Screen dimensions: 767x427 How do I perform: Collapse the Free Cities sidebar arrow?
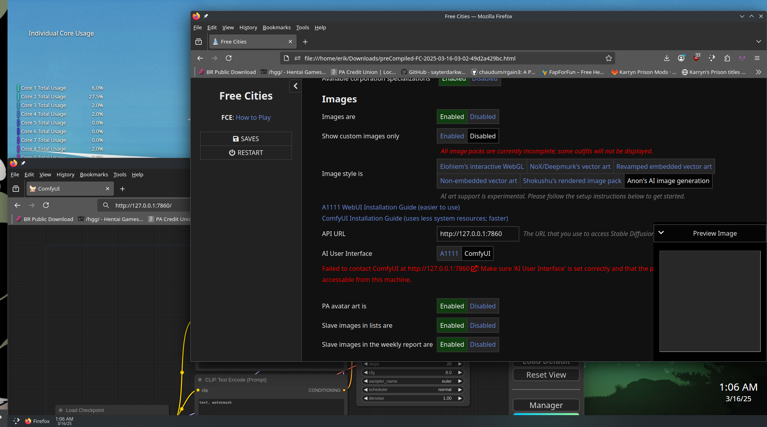click(295, 86)
